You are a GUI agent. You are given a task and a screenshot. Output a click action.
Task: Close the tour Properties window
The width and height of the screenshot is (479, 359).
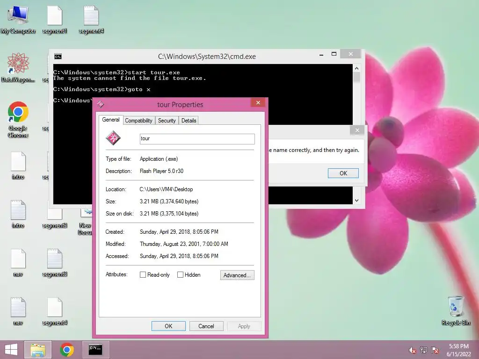258,102
